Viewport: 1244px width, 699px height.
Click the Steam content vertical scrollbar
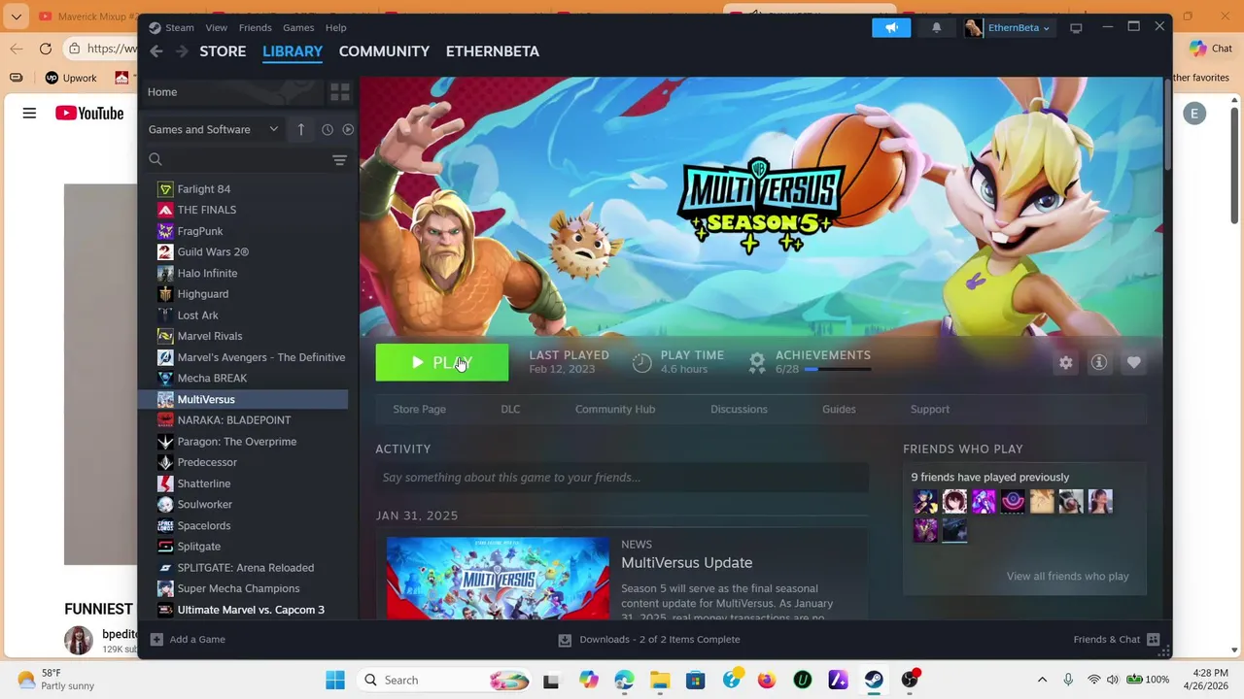1167,126
